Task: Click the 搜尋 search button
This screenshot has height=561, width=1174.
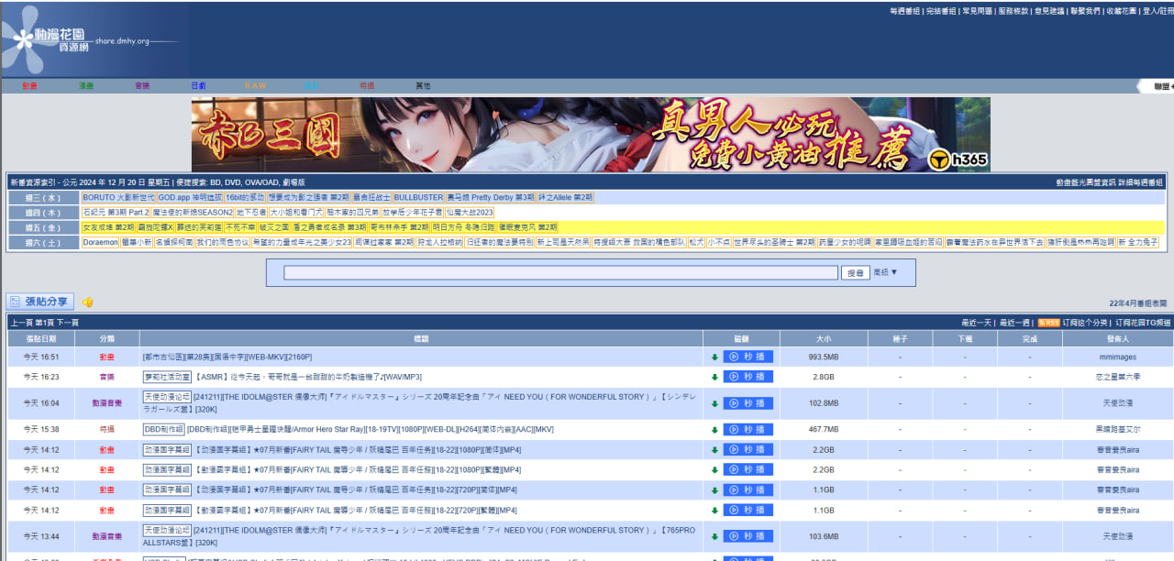Action: coord(855,272)
